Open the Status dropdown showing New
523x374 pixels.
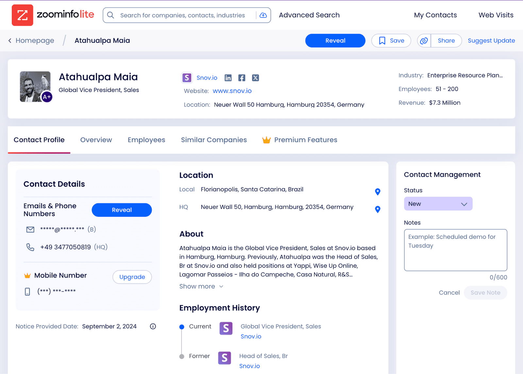point(438,204)
